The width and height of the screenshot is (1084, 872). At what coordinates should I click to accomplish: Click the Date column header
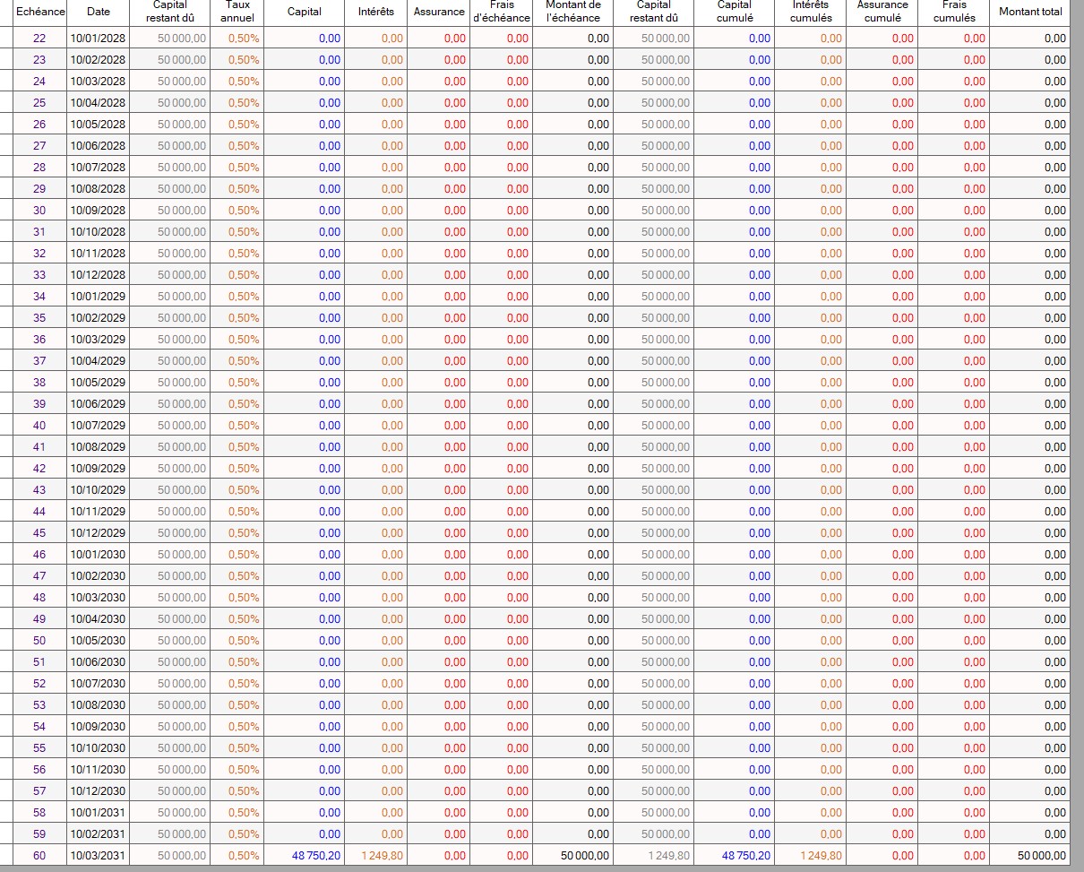click(99, 12)
